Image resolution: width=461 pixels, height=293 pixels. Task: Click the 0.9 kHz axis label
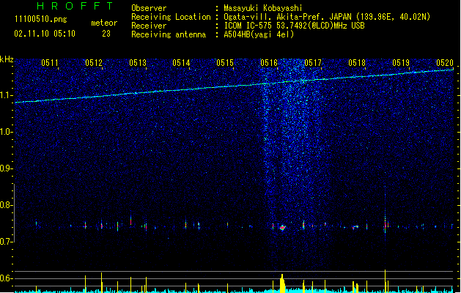[x=7, y=168]
